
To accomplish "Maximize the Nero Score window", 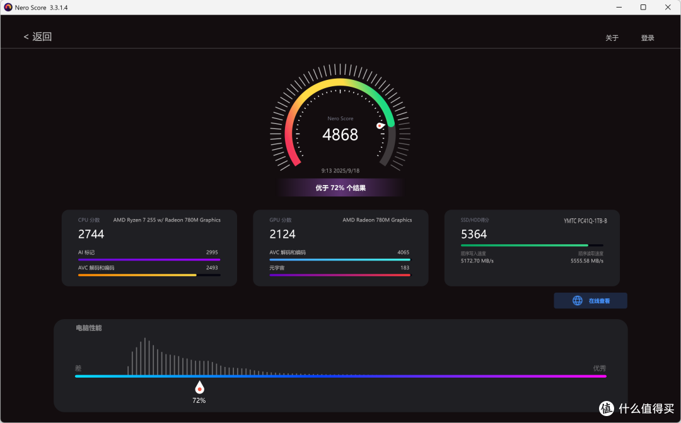I will [643, 8].
